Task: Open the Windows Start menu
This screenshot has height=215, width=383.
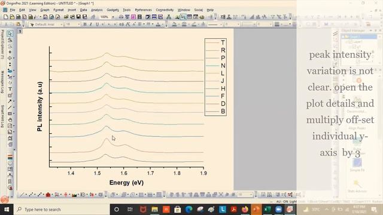Action: [7, 210]
